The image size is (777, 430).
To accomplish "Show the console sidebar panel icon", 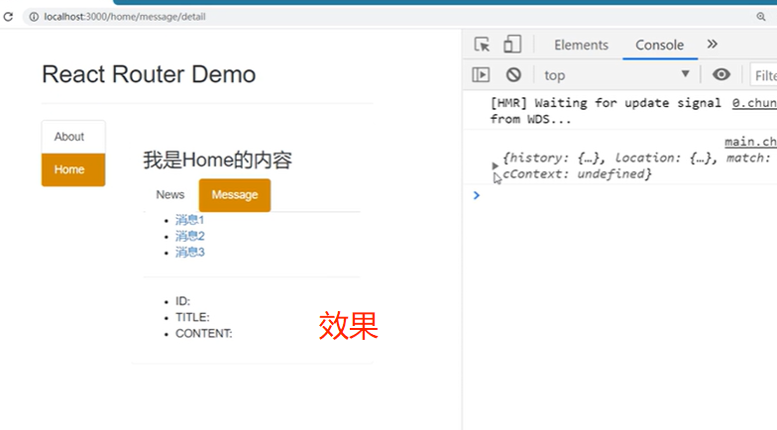I will [x=481, y=75].
